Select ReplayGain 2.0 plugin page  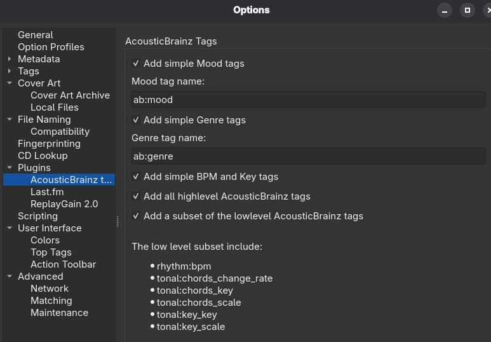click(64, 204)
